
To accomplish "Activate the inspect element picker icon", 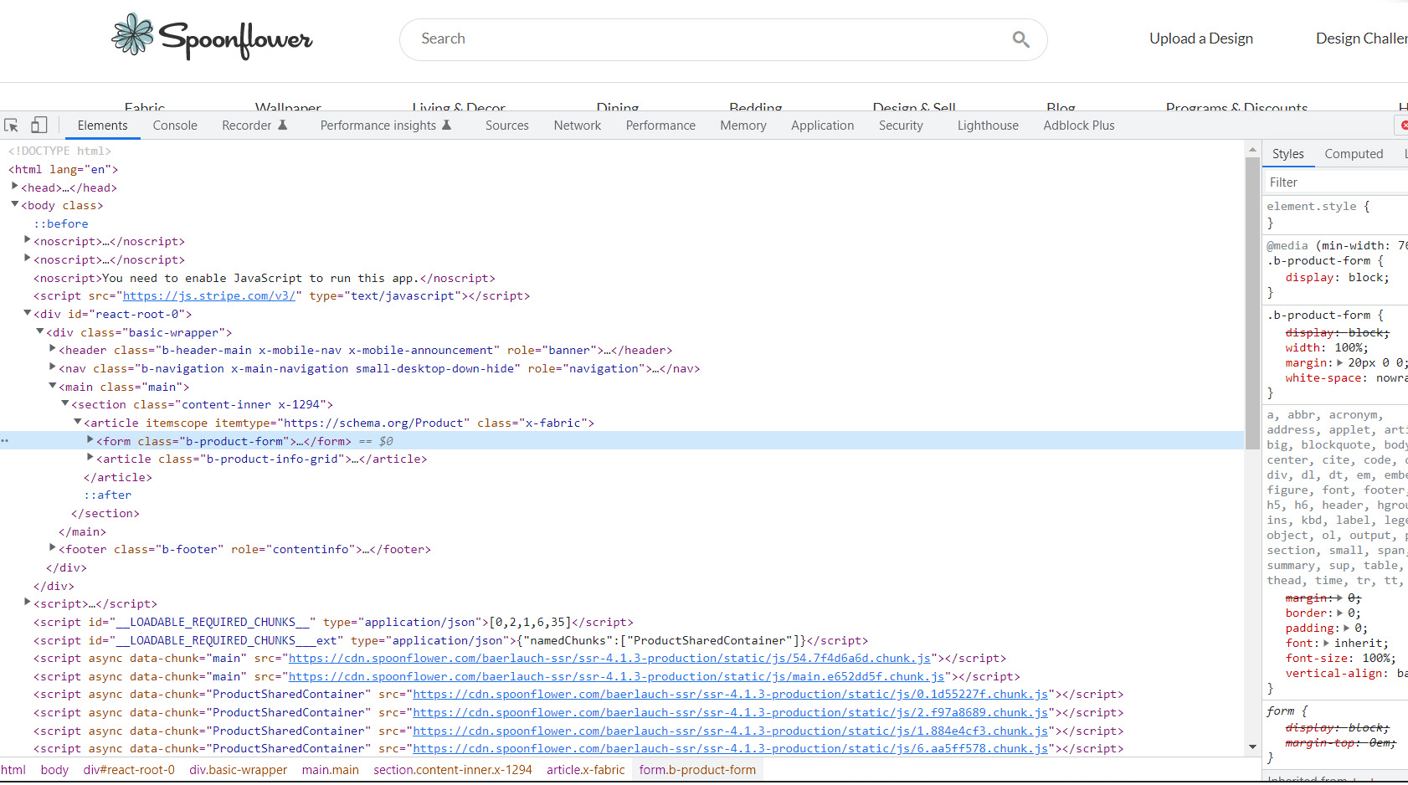I will tap(12, 126).
